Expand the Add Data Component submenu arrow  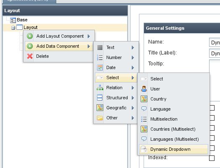tap(89, 46)
